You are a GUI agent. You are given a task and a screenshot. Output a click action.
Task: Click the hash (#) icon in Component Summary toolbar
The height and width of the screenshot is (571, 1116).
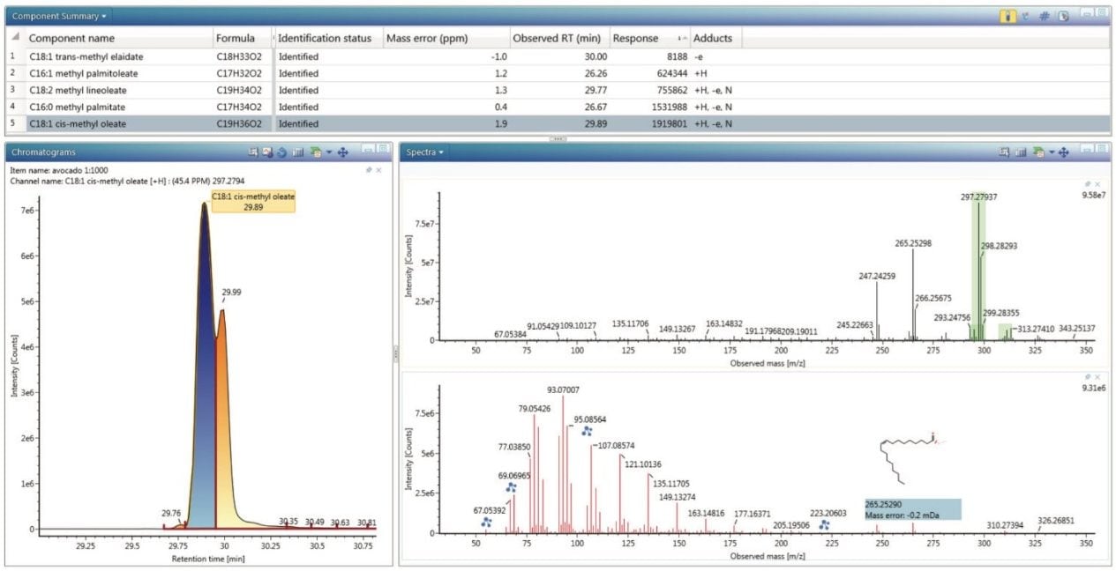1044,16
